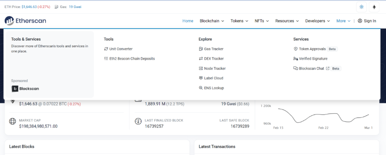Click the Sign In user icon
This screenshot has width=386, height=155.
pos(360,21)
